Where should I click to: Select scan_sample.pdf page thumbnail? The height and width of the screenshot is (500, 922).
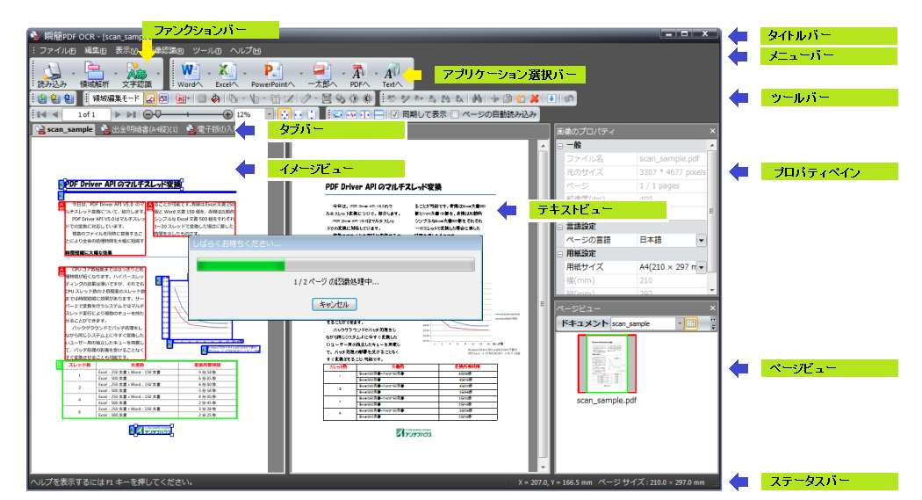coord(607,364)
